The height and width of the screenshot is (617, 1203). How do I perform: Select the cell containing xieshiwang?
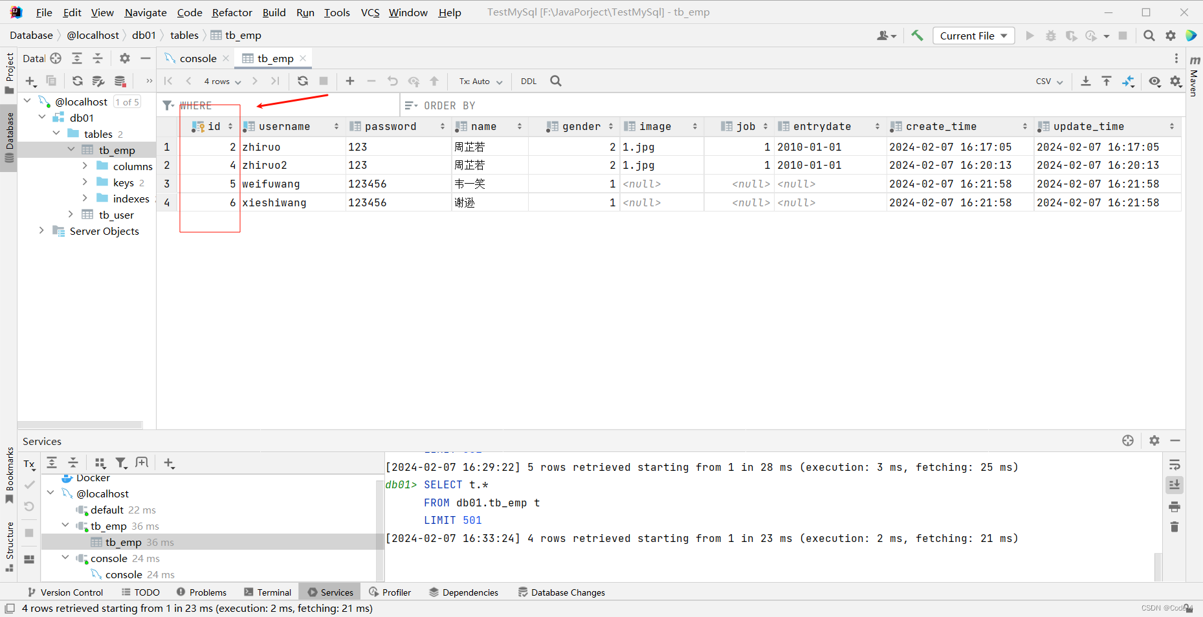293,202
